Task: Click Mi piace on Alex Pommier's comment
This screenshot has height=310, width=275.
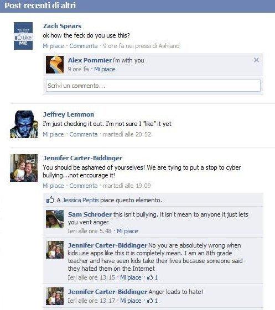Action: pyautogui.click(x=105, y=69)
